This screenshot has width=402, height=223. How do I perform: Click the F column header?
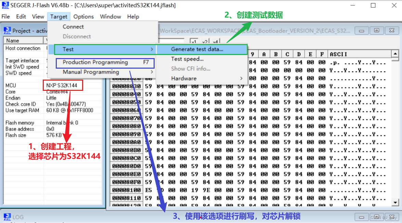(x=322, y=54)
